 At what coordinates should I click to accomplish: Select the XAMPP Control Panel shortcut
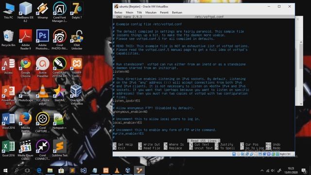coord(77,68)
